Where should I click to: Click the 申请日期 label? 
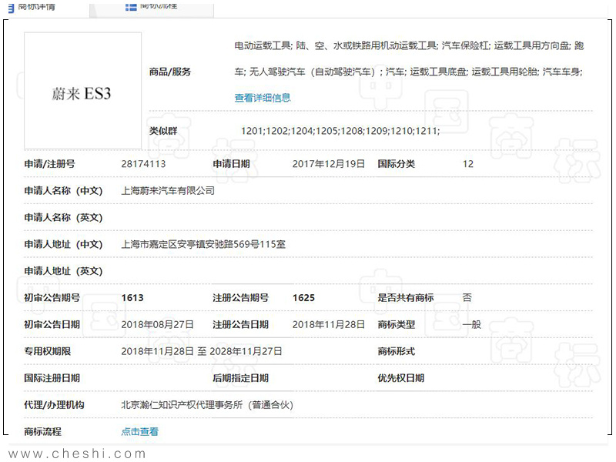232,164
